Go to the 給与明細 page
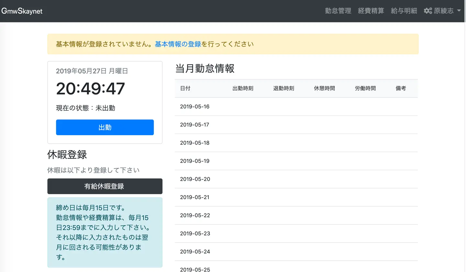This screenshot has width=466, height=272. 404,11
